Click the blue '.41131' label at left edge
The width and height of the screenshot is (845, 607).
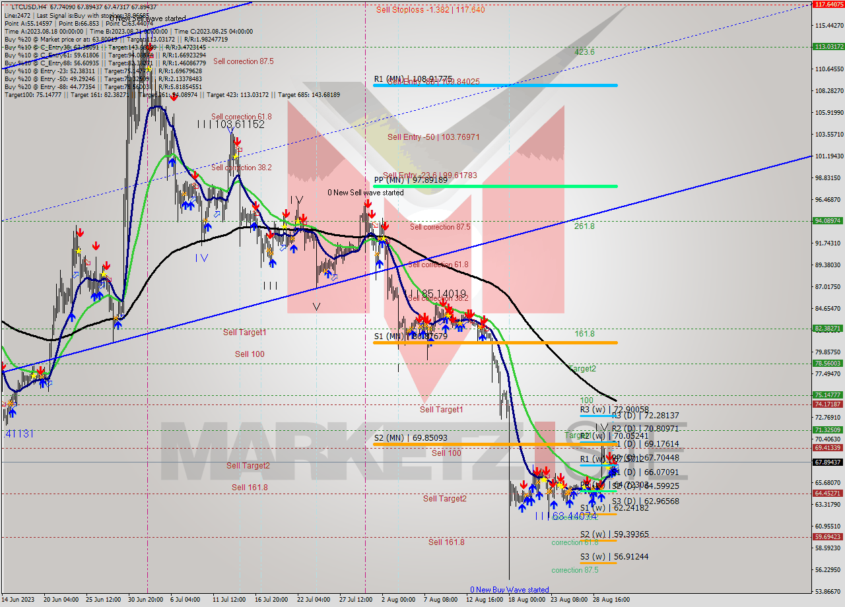click(x=19, y=434)
